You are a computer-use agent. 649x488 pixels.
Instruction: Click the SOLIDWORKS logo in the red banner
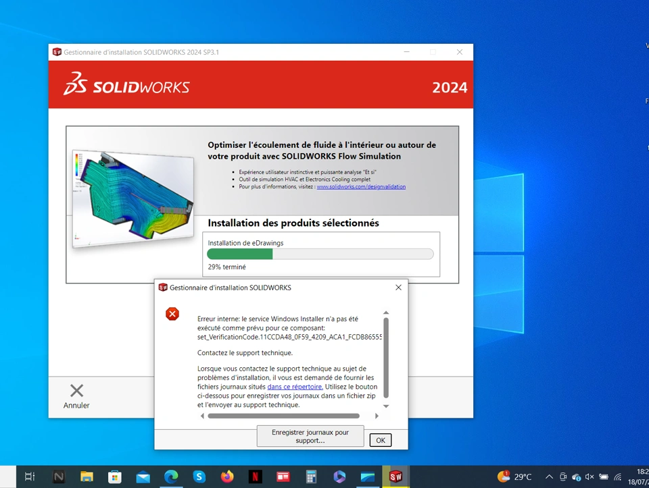click(126, 84)
